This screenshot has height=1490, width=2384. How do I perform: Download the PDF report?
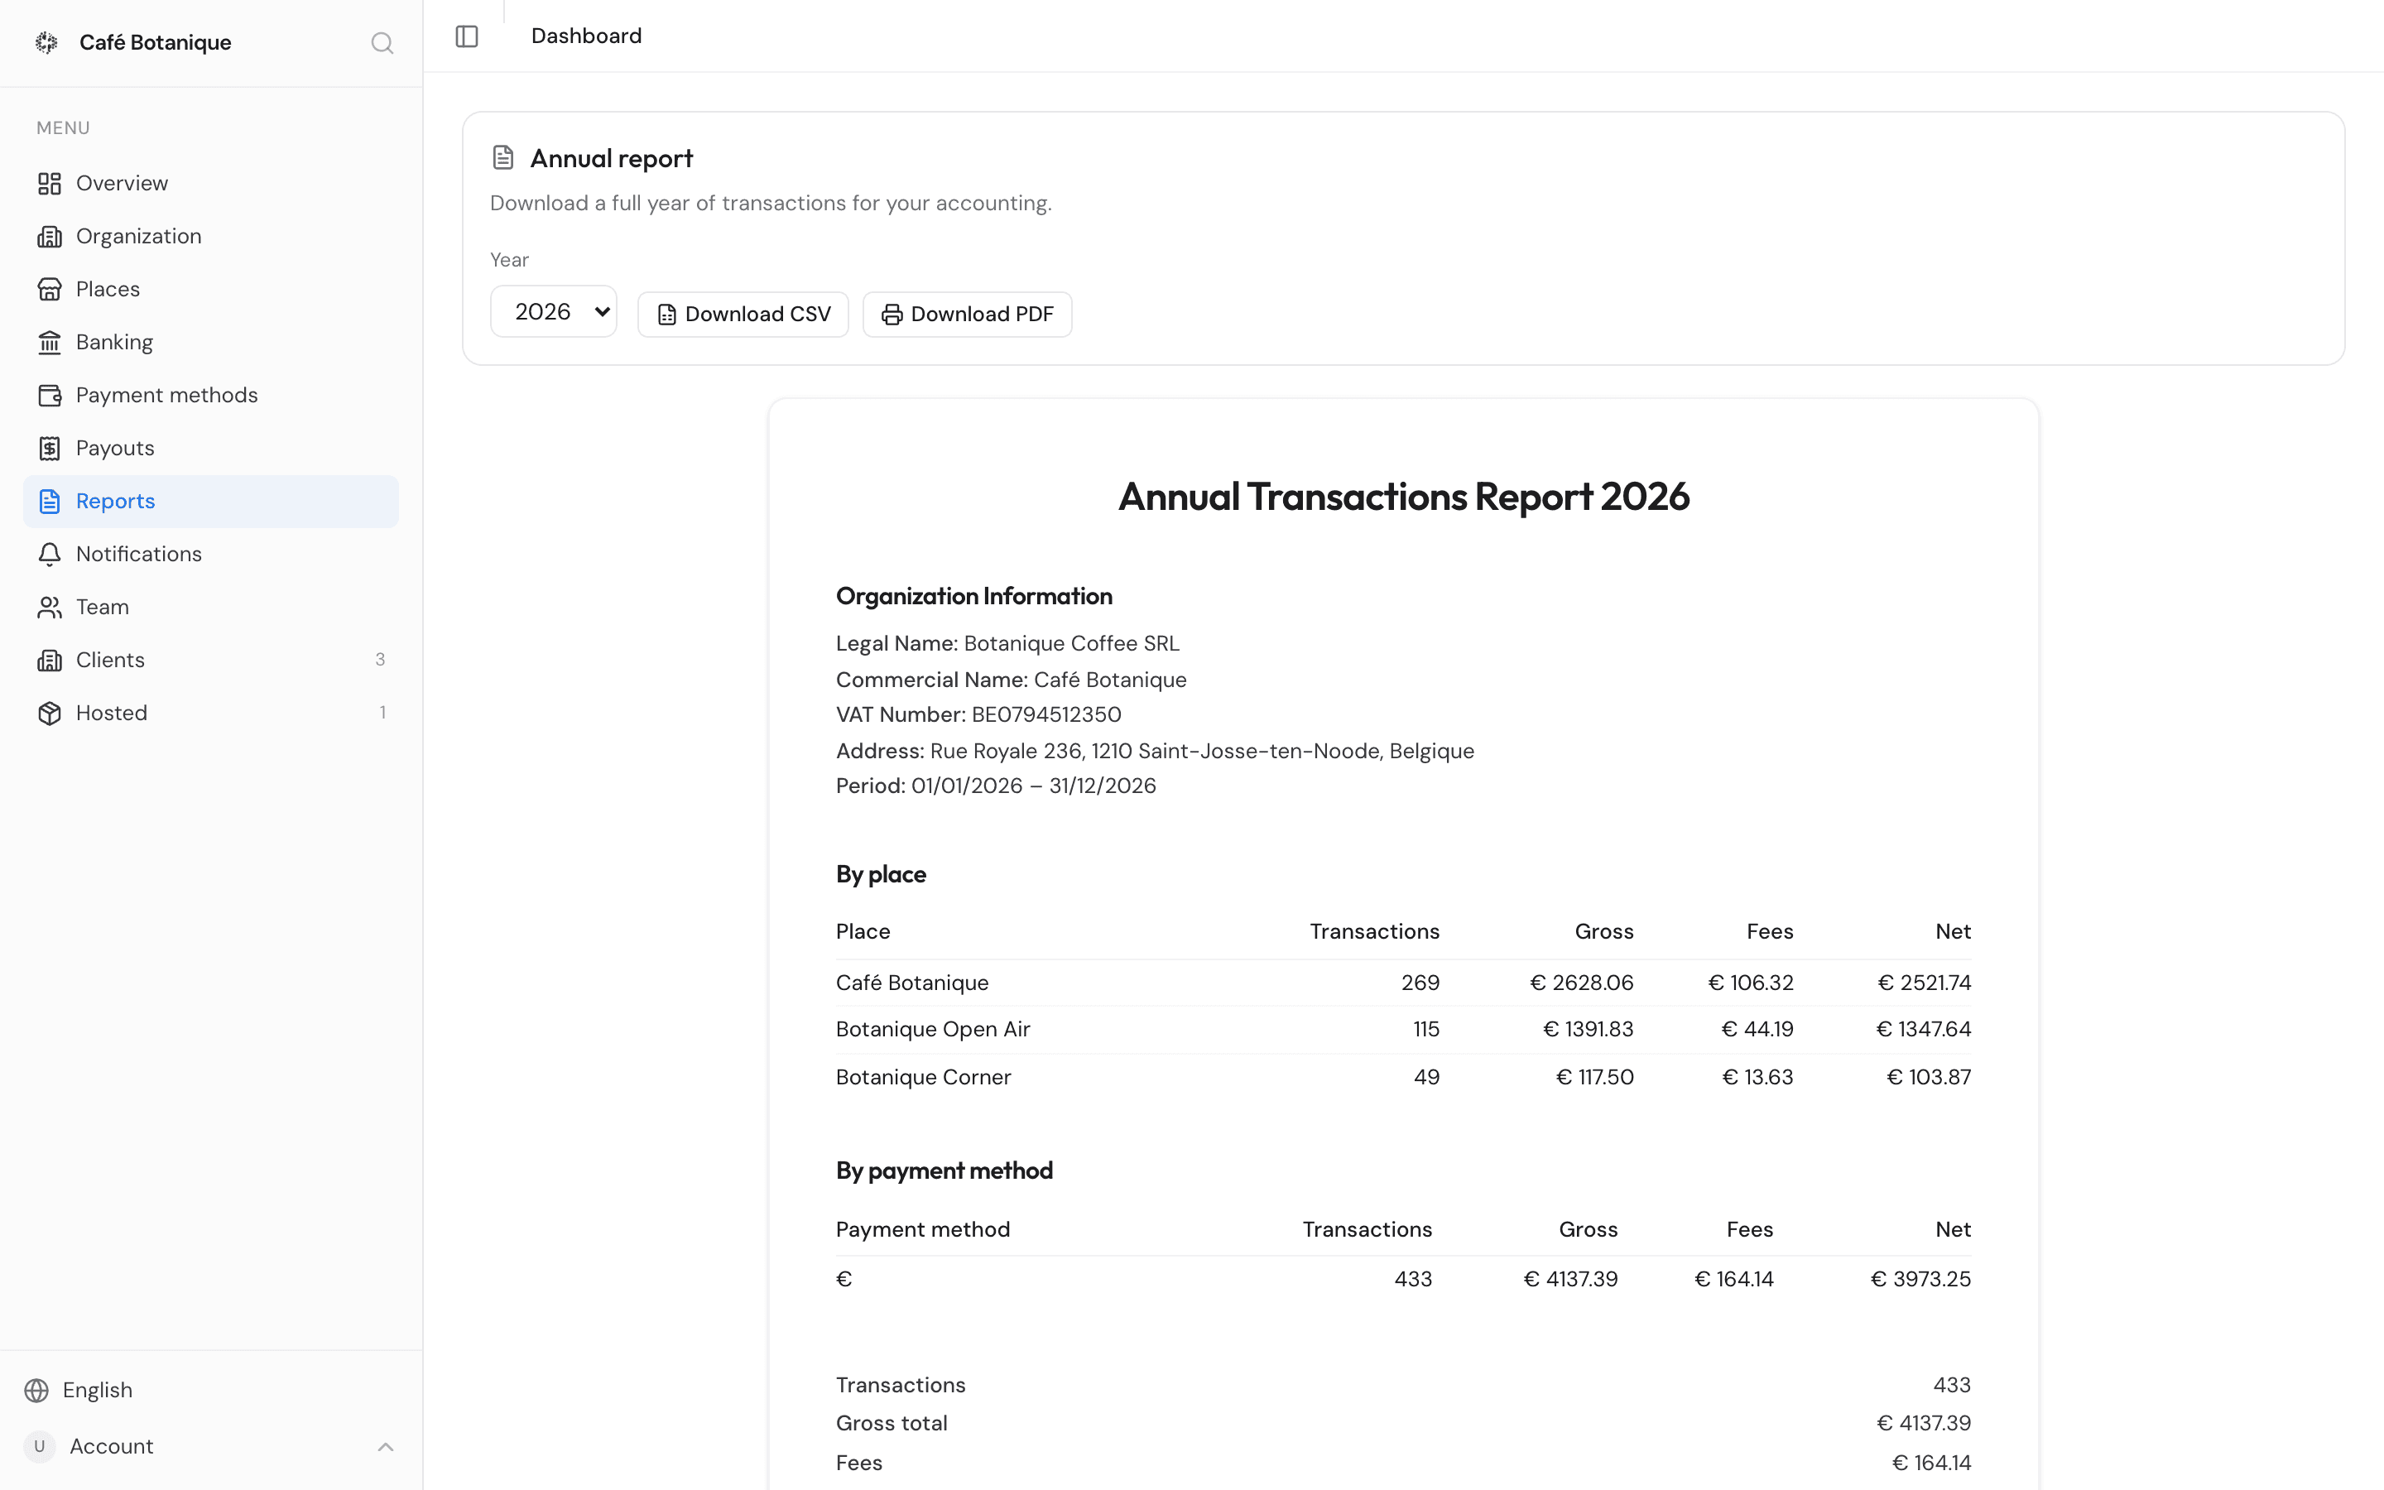[968, 315]
